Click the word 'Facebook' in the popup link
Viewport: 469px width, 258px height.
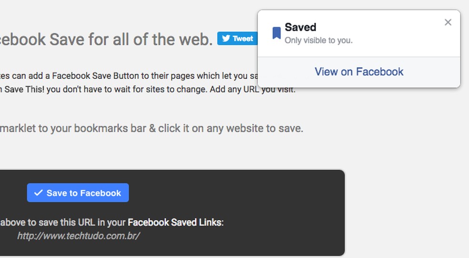[379, 72]
